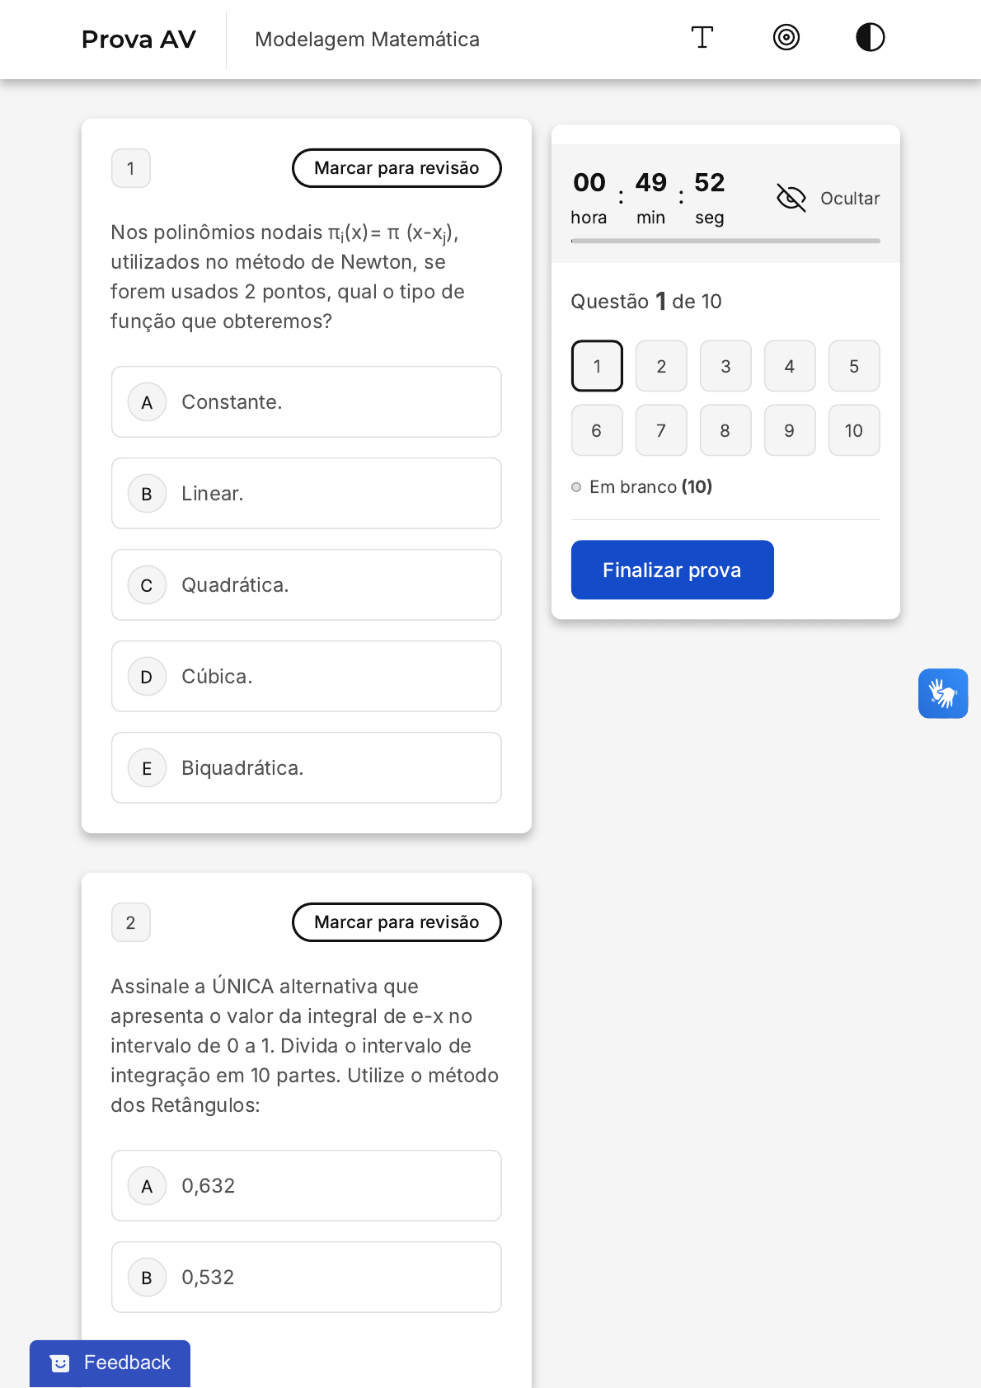Click the timer progress bar
Image resolution: width=981 pixels, height=1388 pixels.
725,241
